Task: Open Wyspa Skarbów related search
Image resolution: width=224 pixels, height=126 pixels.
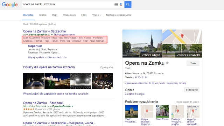Action: tap(147, 111)
